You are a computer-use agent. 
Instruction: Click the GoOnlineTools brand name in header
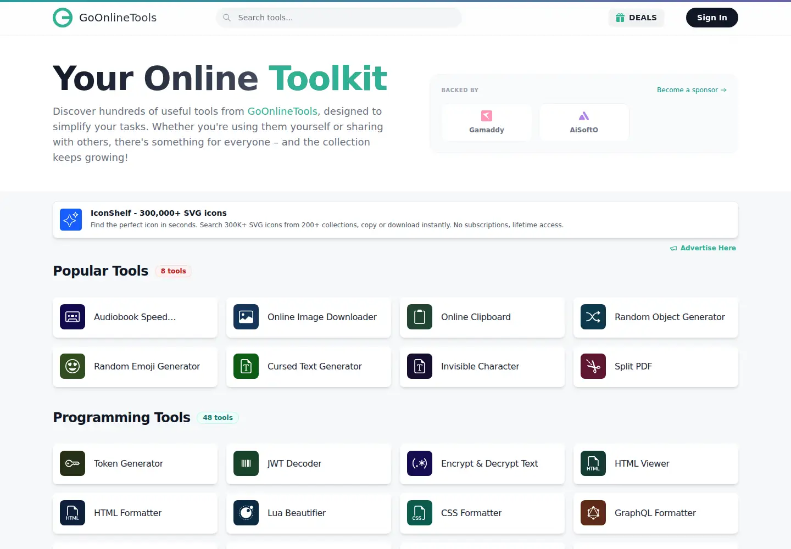[118, 18]
